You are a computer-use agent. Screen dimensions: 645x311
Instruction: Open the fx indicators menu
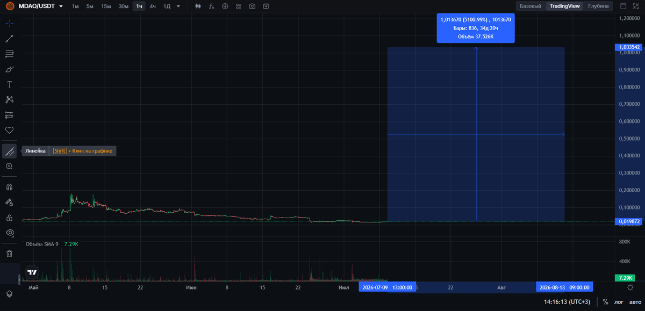point(211,6)
